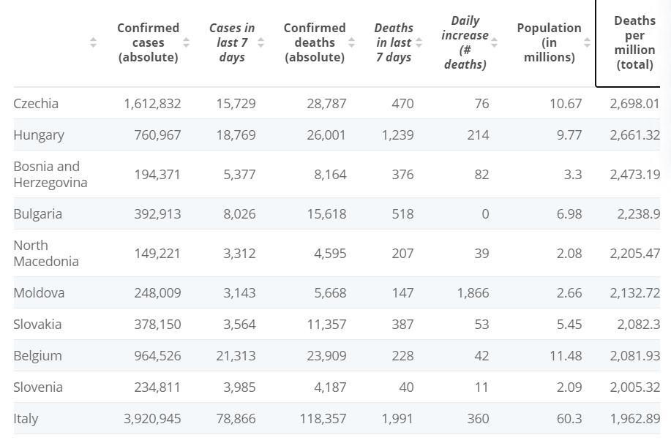Sort by Deaths in last 7 days arrows
671x443 pixels.
coord(419,42)
